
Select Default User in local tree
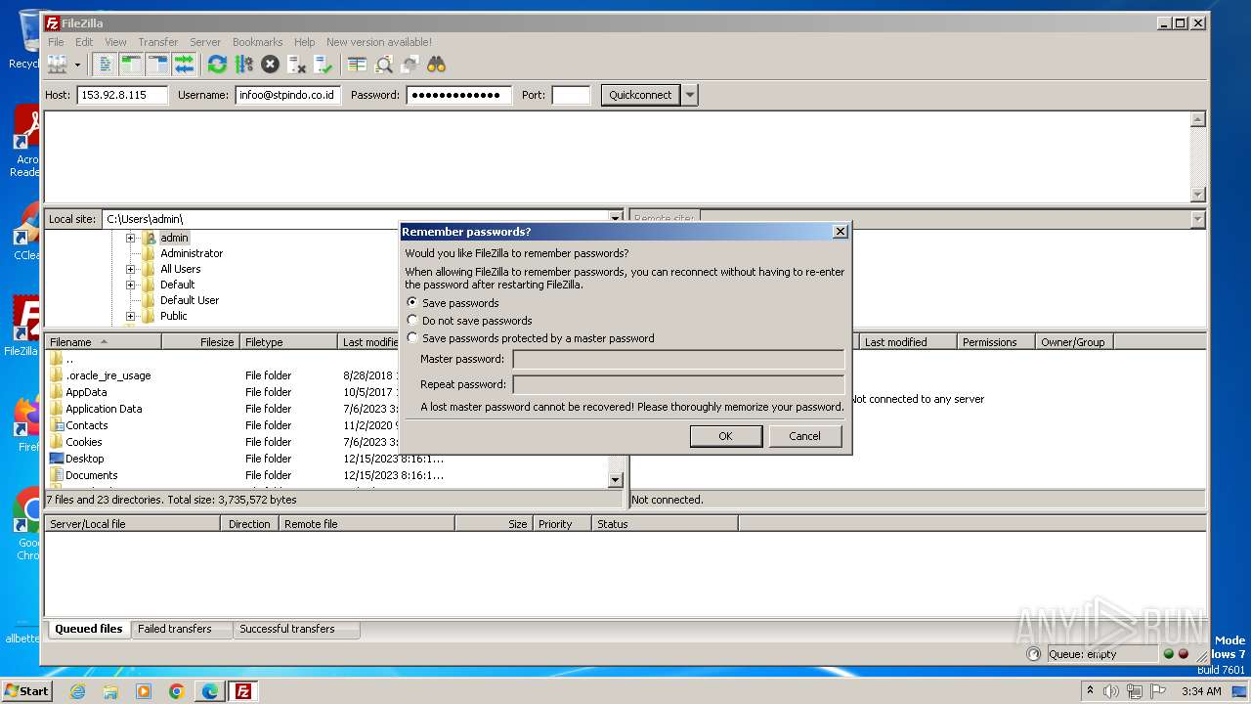pos(190,300)
